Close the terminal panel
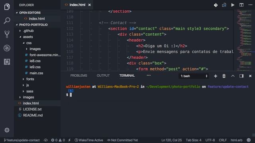255x143 pixels. point(250,76)
